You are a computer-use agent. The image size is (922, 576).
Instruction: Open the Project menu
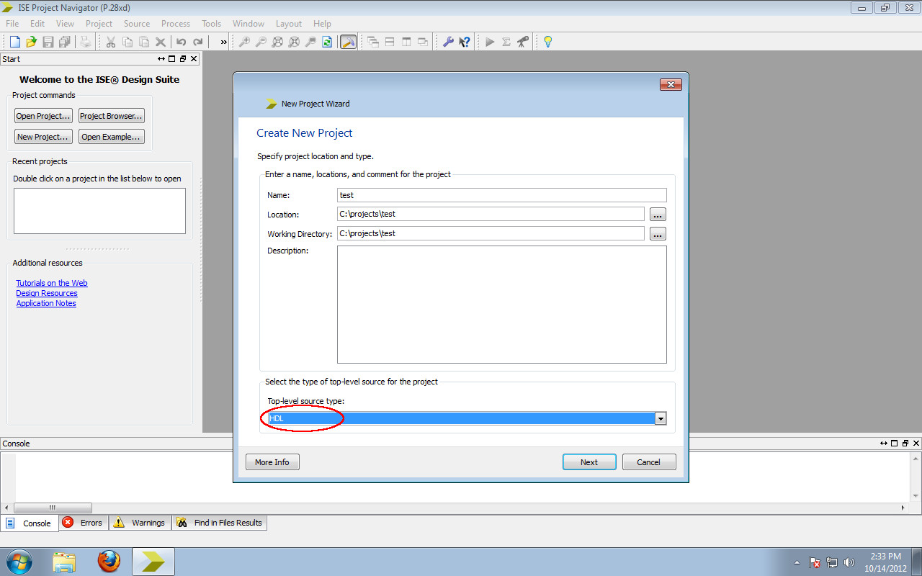click(99, 24)
